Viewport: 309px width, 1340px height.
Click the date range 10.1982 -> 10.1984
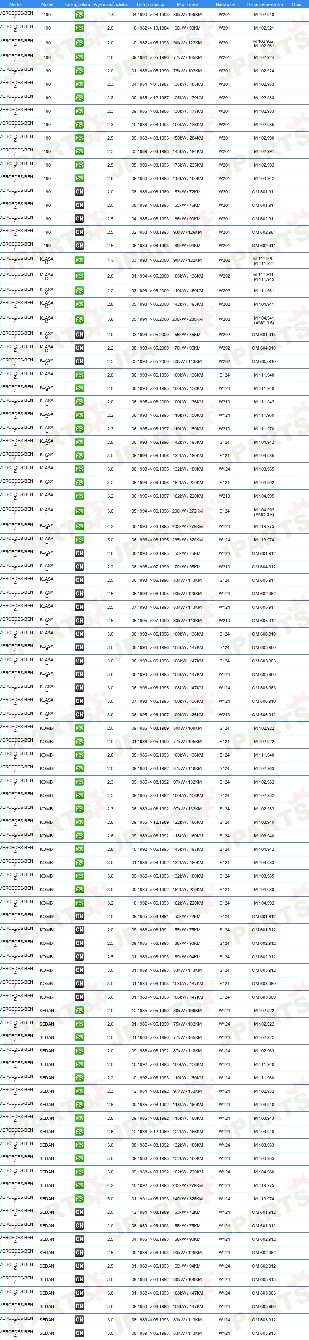[x=150, y=28]
